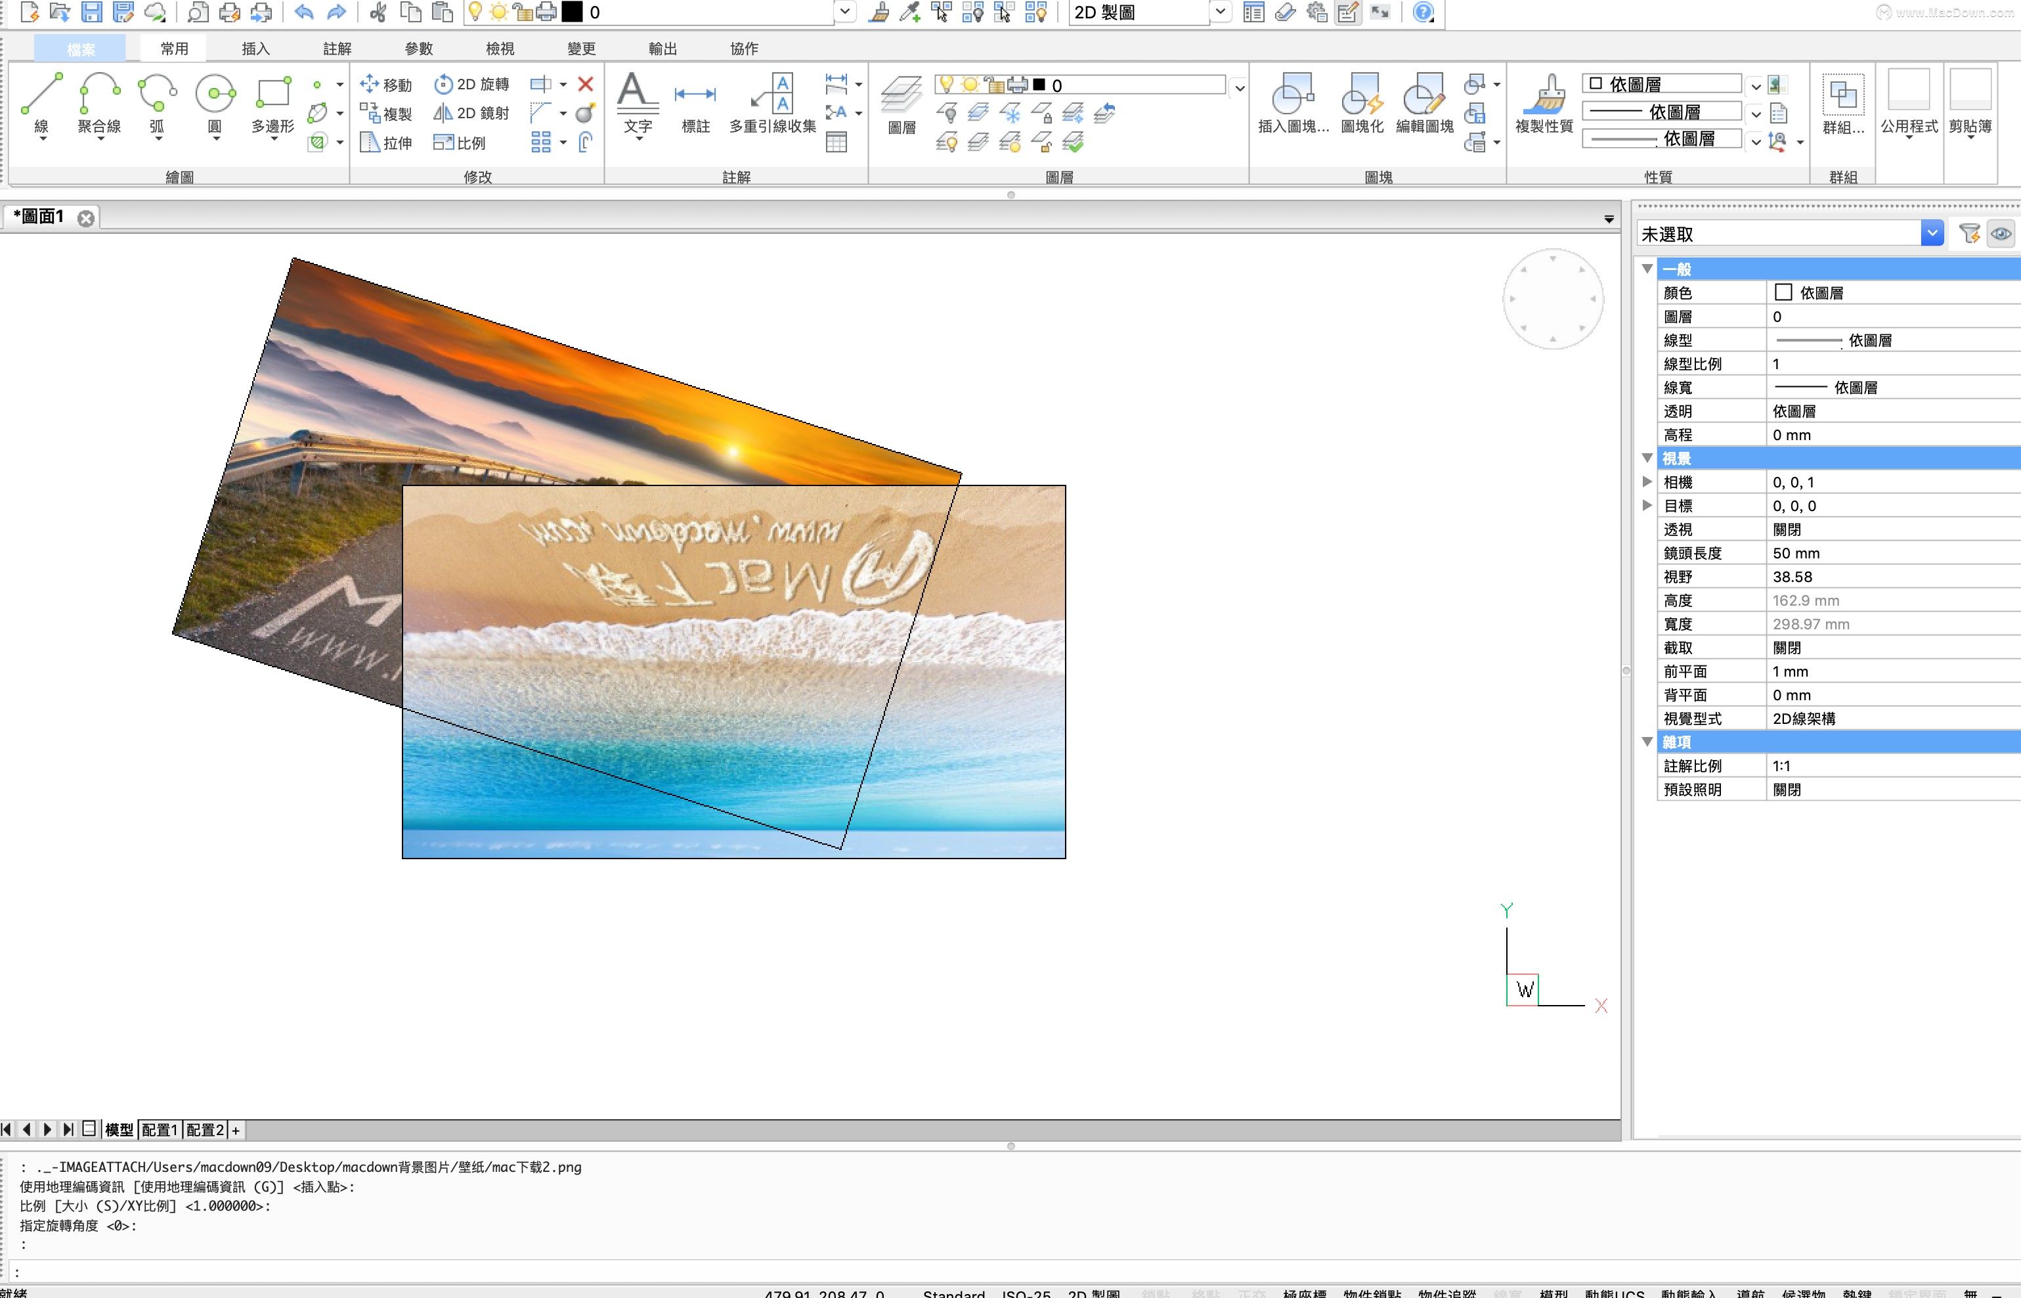Open the 2D 製圖 workspace dropdown
This screenshot has width=2021, height=1298.
pyautogui.click(x=1220, y=12)
